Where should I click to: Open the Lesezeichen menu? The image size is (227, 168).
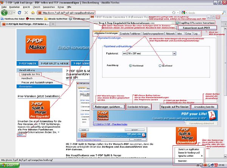49,7
